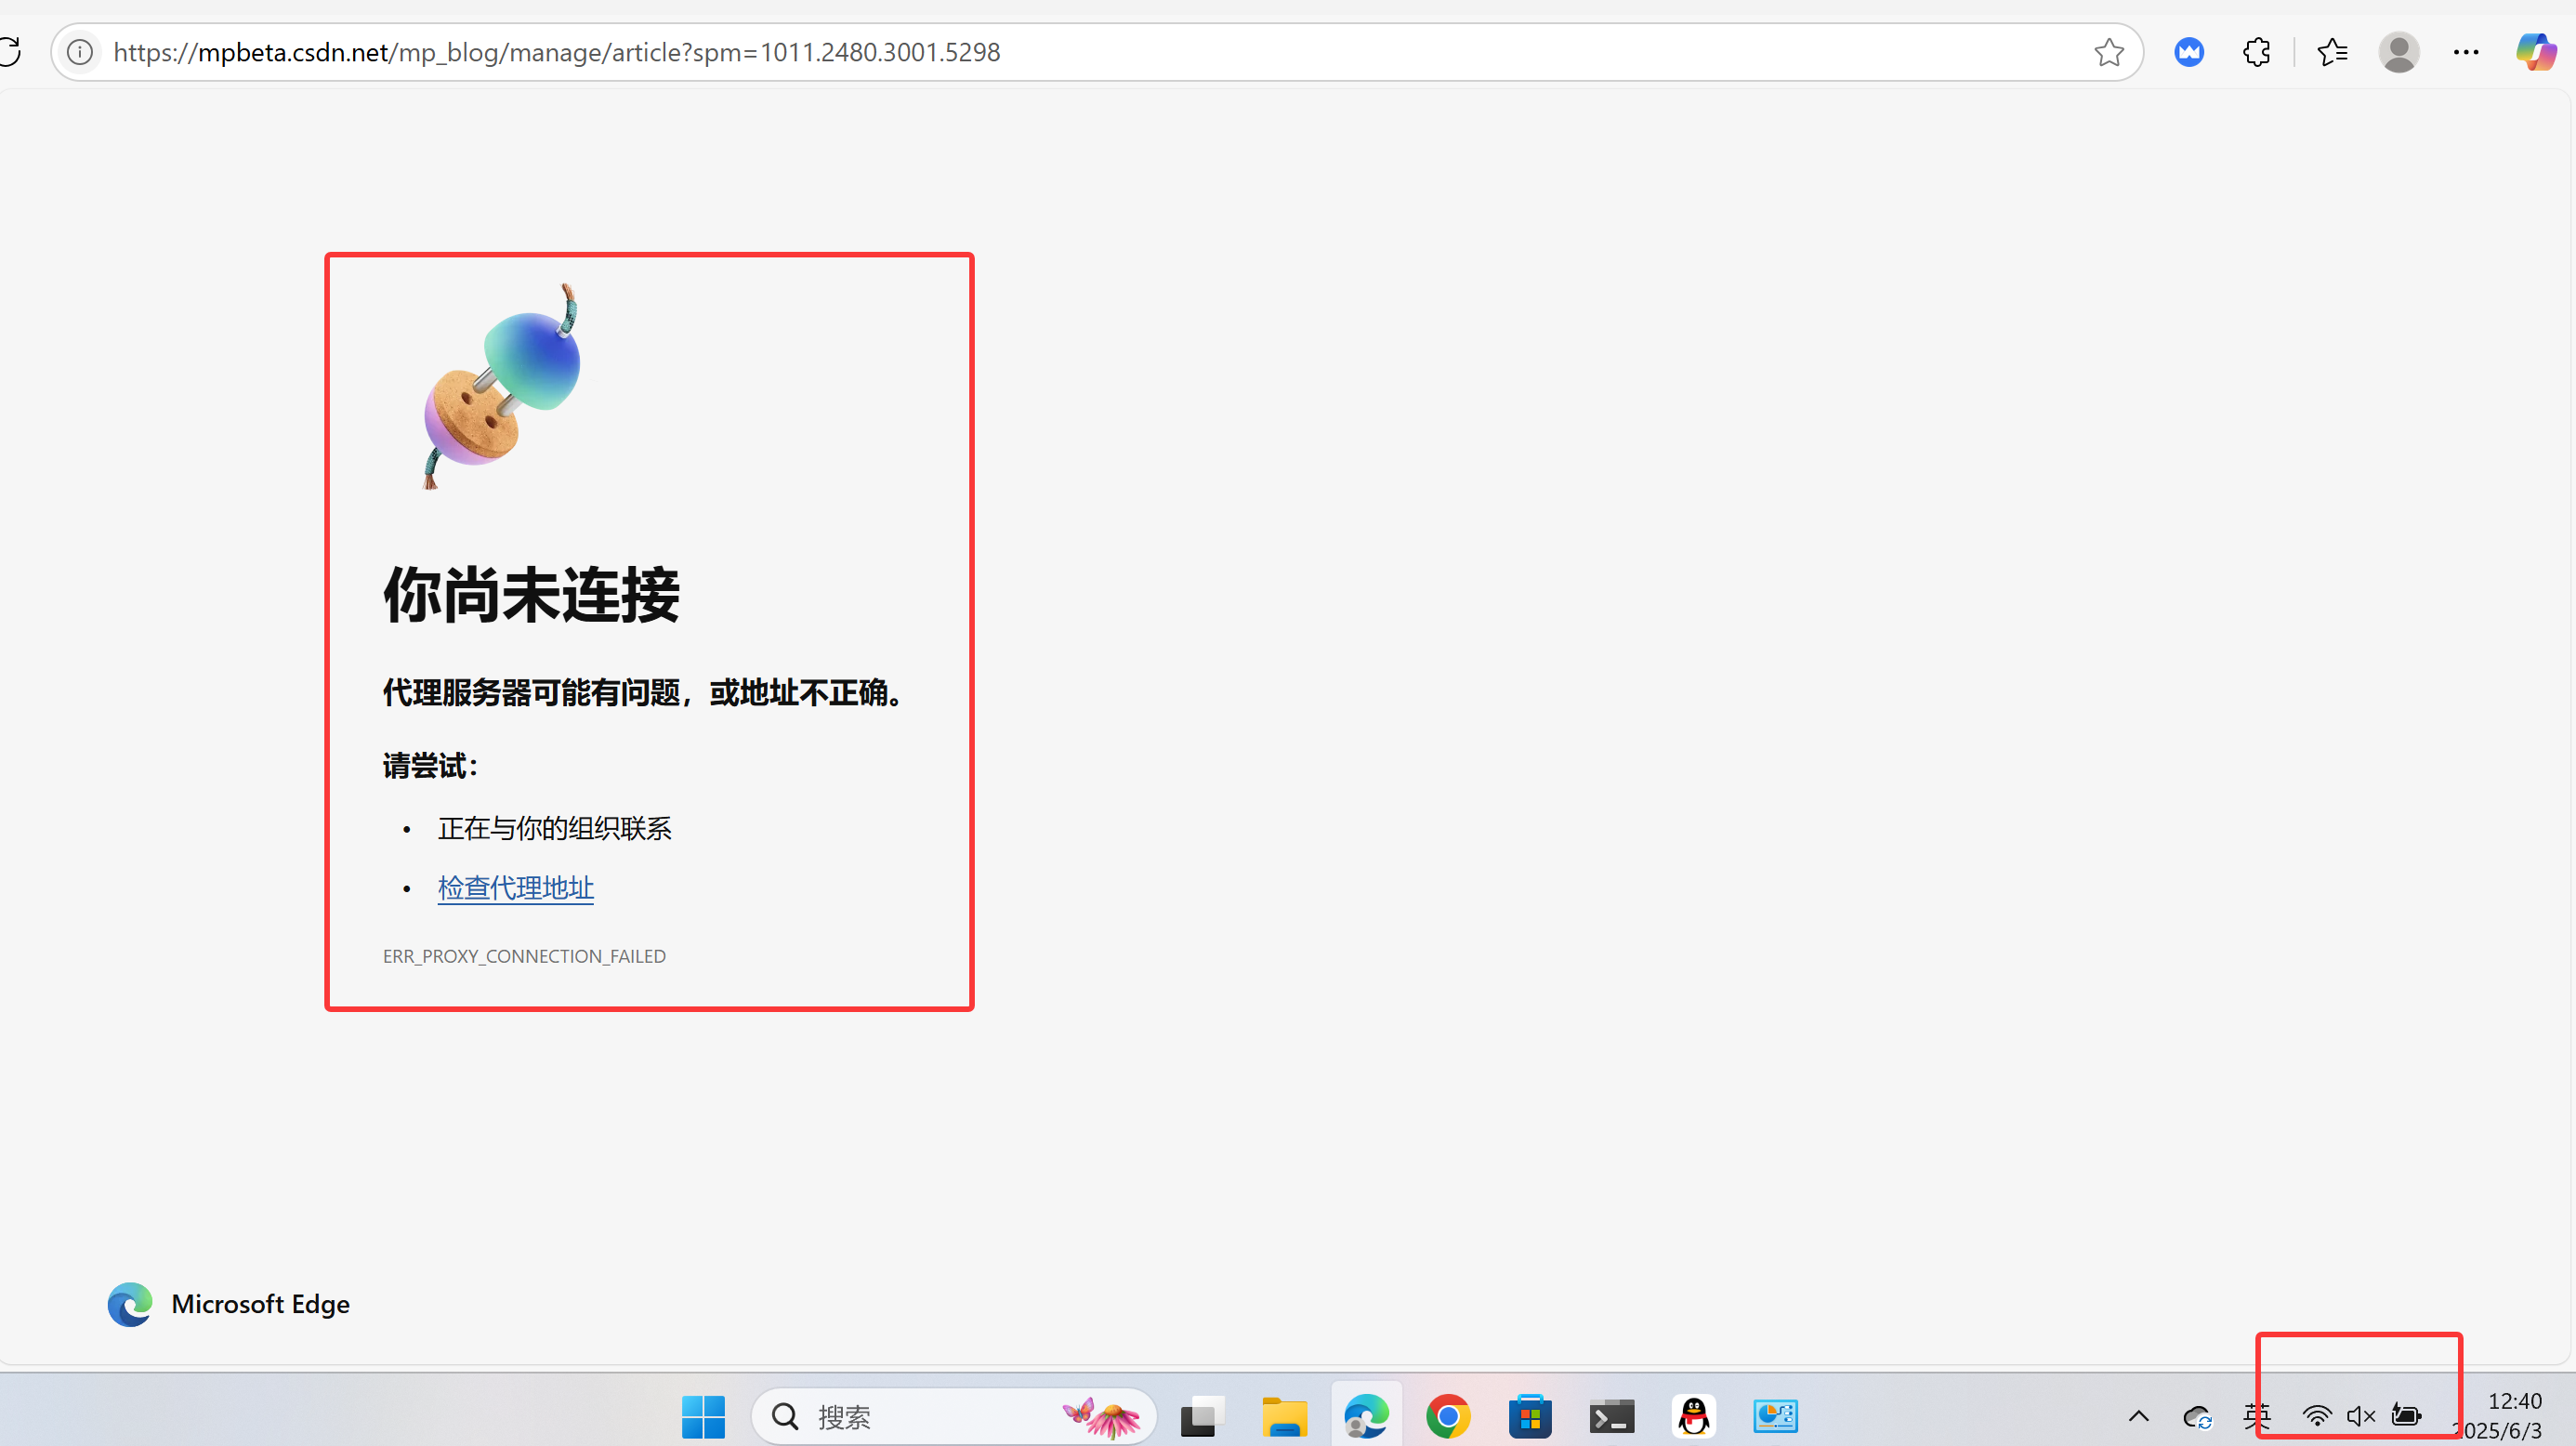The height and width of the screenshot is (1446, 2576).
Task: Open File Explorer from the taskbar
Action: 1284,1416
